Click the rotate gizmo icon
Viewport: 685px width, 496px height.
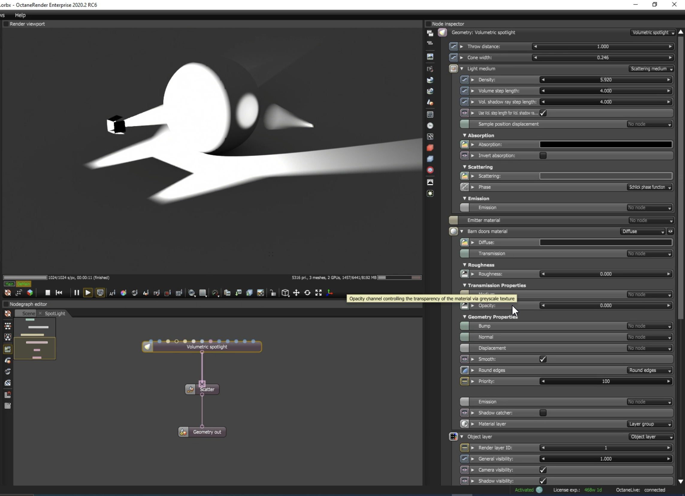click(x=307, y=292)
